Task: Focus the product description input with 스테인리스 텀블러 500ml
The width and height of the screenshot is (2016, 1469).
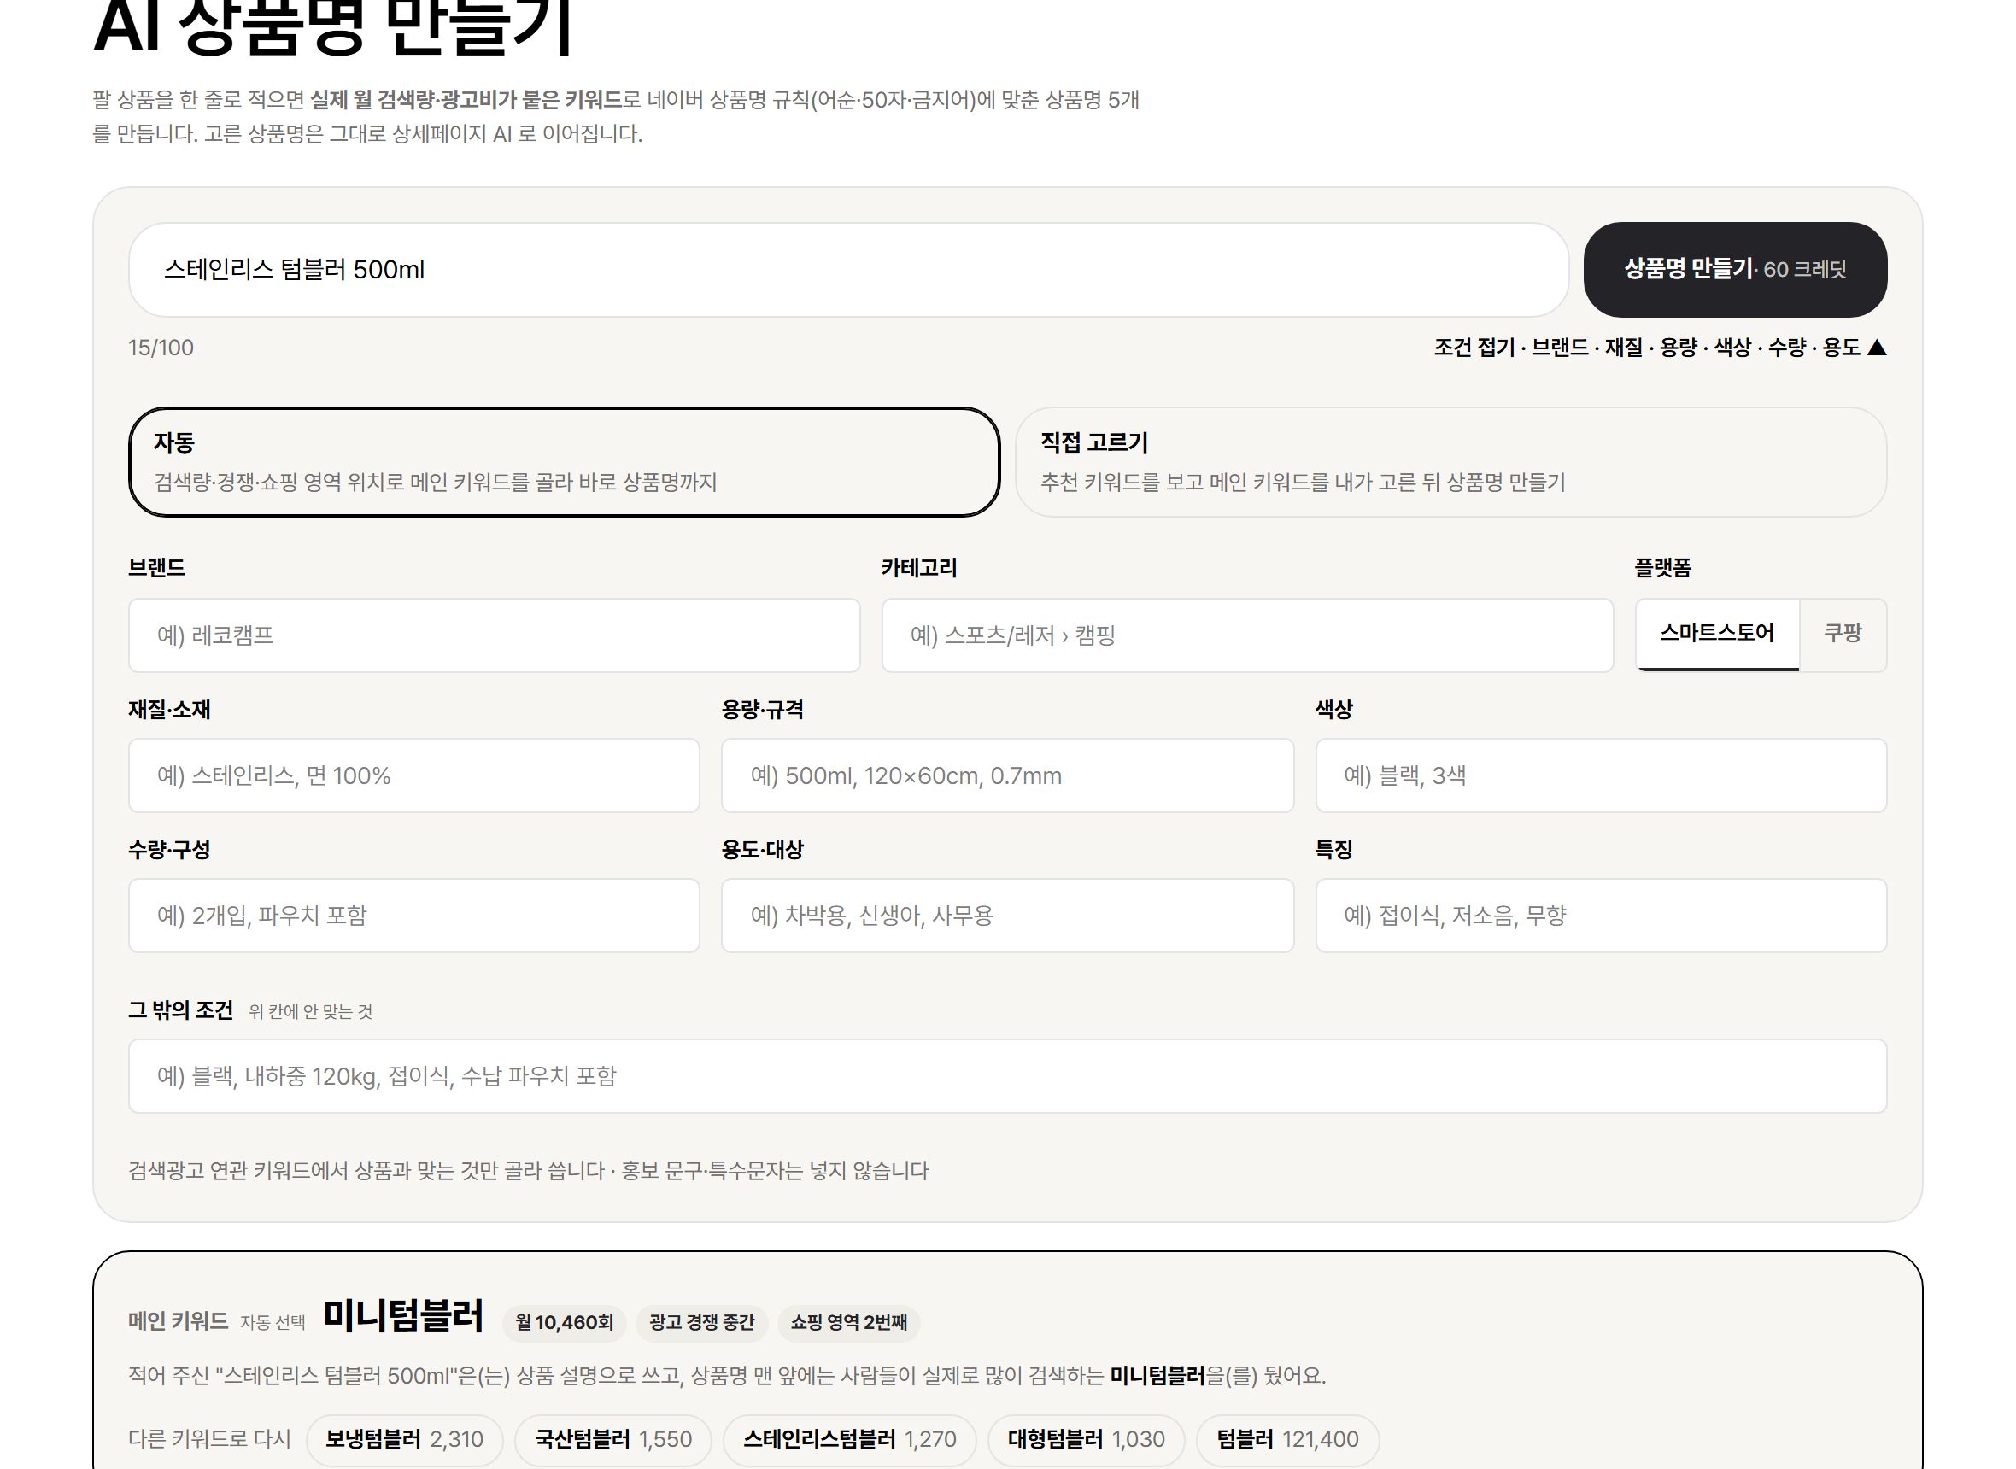Action: (848, 269)
